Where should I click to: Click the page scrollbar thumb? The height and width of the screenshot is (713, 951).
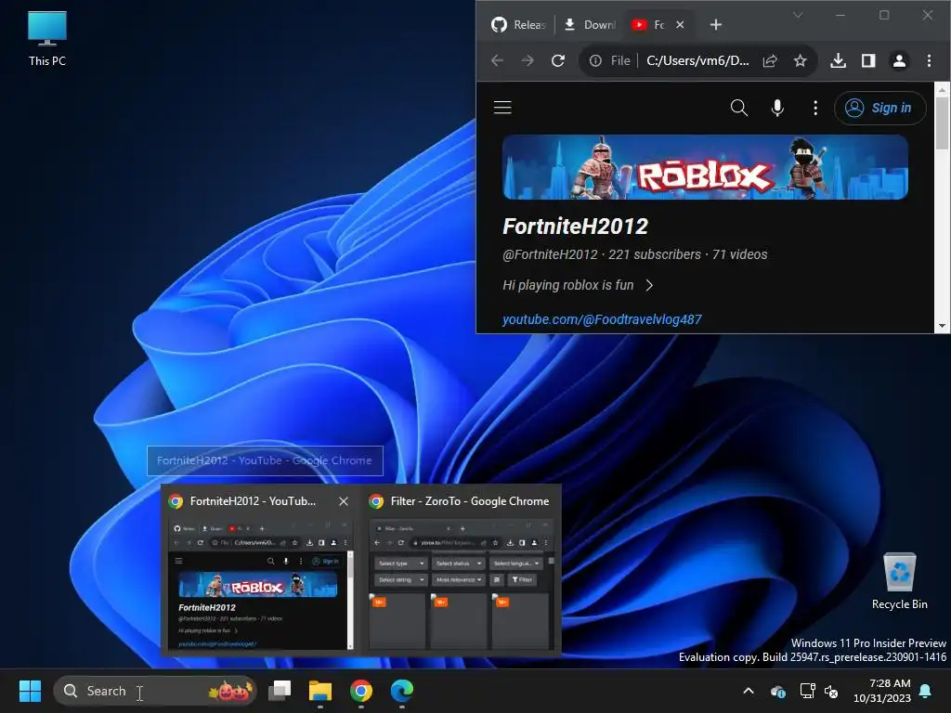tap(942, 123)
